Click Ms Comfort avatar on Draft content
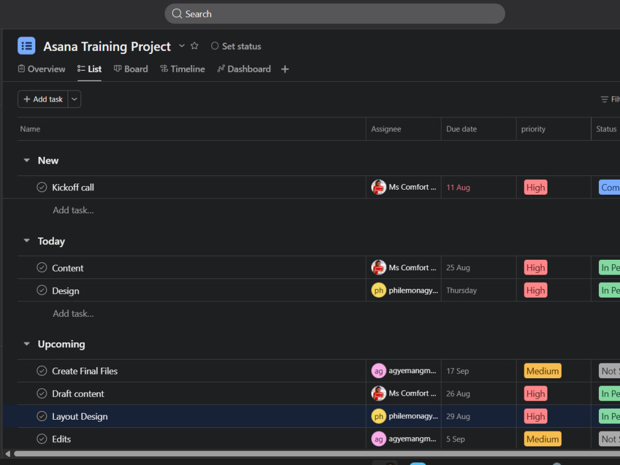This screenshot has height=465, width=620. [378, 394]
